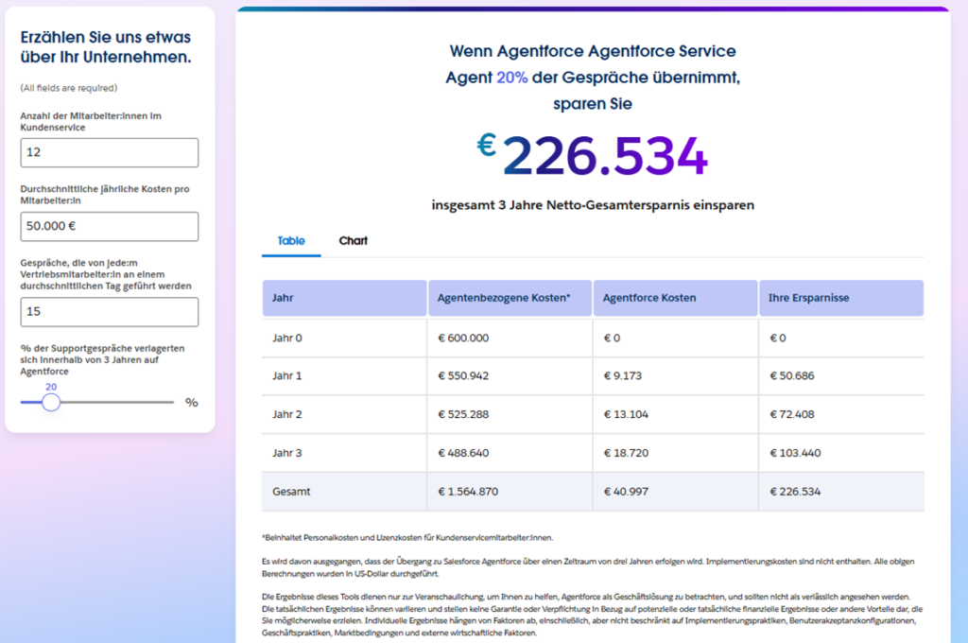Image resolution: width=968 pixels, height=643 pixels.
Task: Select the conversations per day input field
Action: tap(109, 311)
